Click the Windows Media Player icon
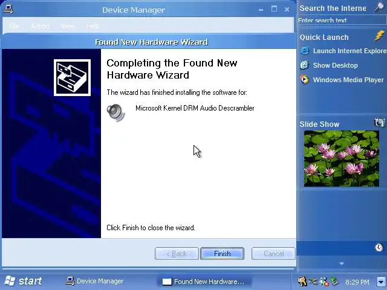Viewport: 387px width, 290px height. click(x=305, y=80)
